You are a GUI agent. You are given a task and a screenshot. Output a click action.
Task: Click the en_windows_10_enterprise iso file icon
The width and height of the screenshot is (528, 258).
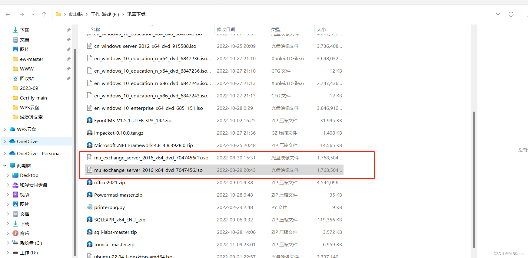pos(90,108)
